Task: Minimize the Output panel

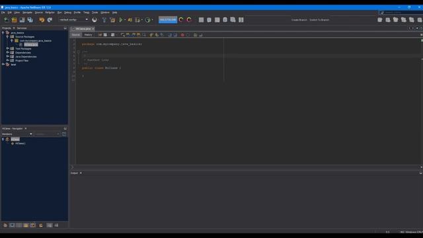Action: [x=420, y=173]
